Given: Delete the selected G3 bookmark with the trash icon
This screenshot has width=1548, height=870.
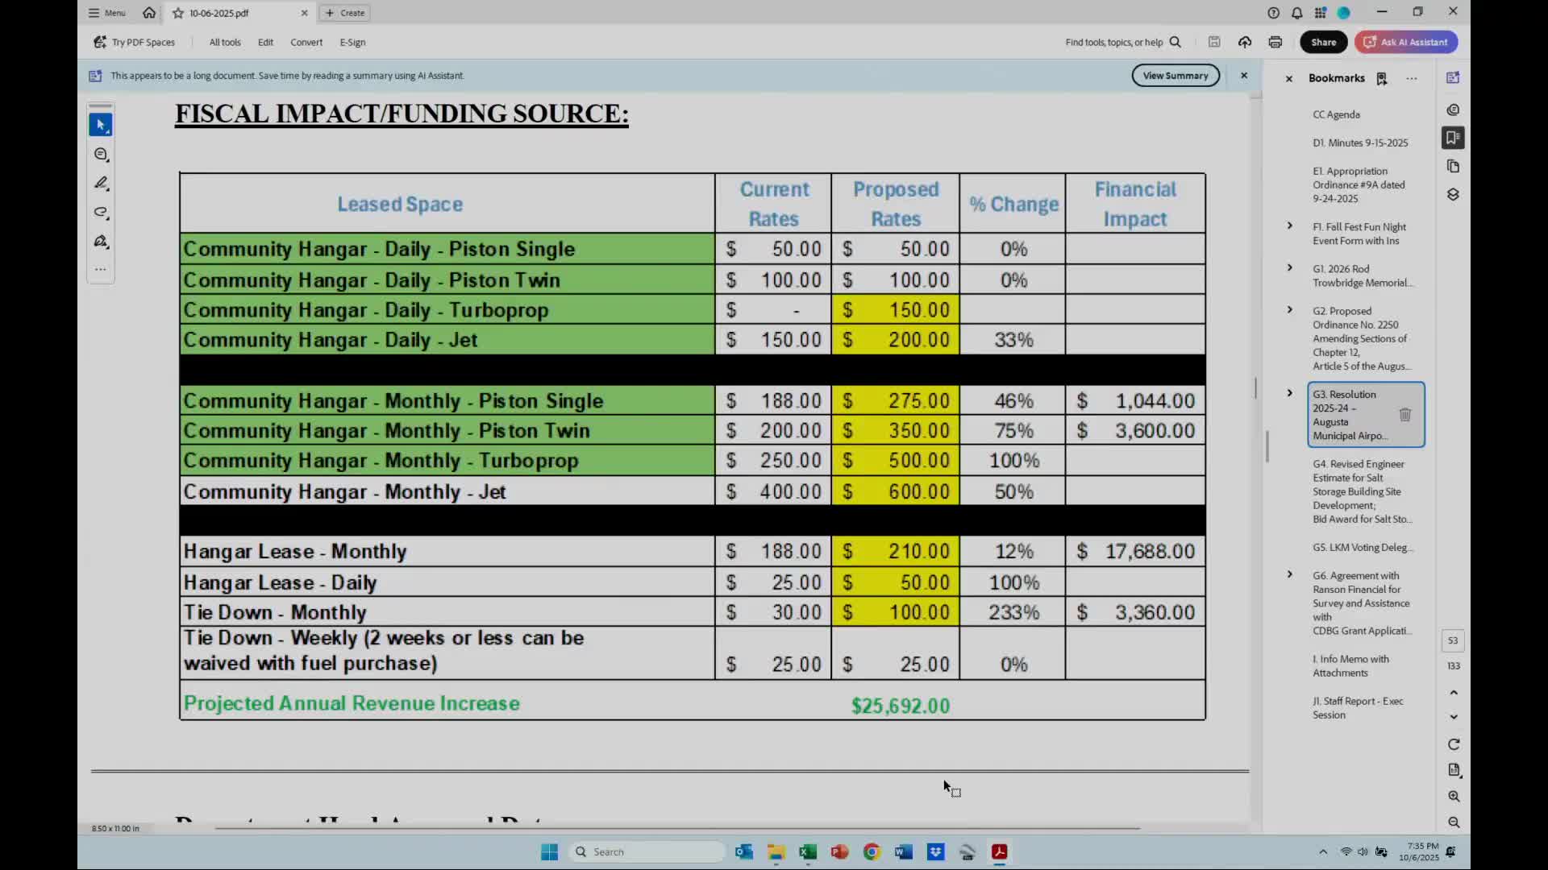Looking at the screenshot, I should [x=1404, y=414].
